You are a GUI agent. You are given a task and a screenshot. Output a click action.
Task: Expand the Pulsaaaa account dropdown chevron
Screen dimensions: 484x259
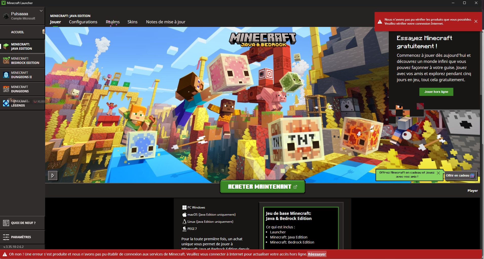pyautogui.click(x=41, y=11)
